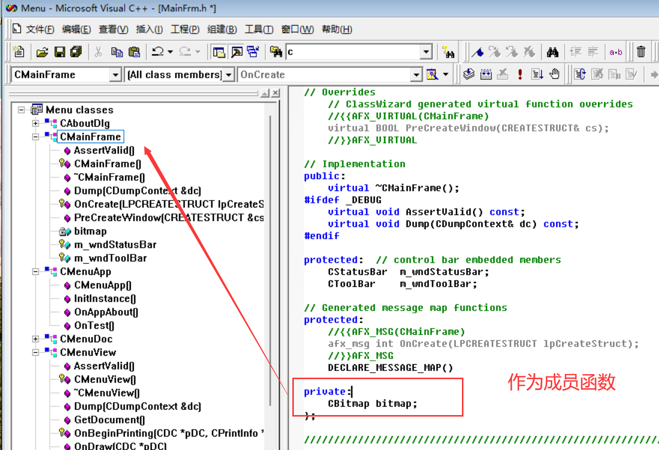Image resolution: width=659 pixels, height=450 pixels.
Task: Click the Search help binoculars with question mark
Action: tap(448, 51)
